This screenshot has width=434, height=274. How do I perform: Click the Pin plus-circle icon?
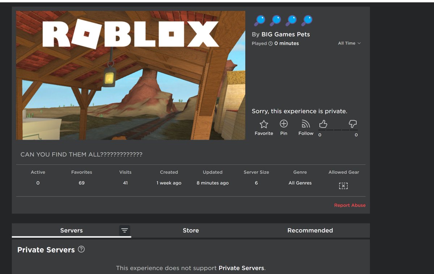(x=284, y=124)
